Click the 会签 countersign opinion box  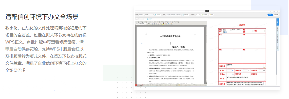point(254,40)
